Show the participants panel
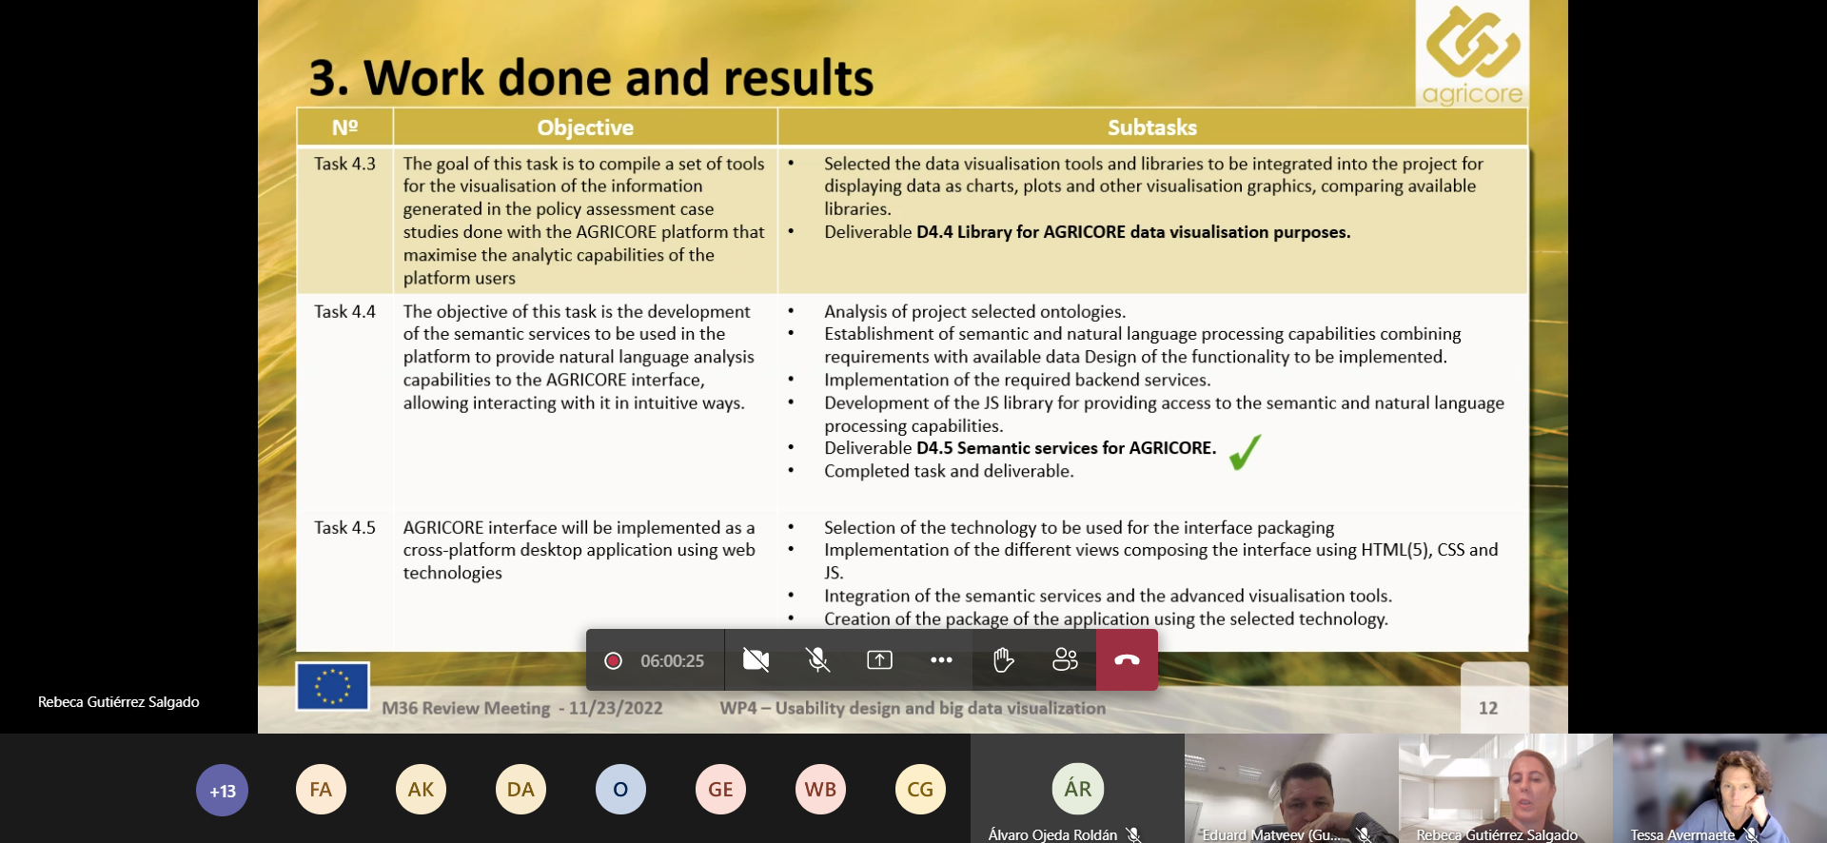Image resolution: width=1827 pixels, height=843 pixels. coord(1065,660)
